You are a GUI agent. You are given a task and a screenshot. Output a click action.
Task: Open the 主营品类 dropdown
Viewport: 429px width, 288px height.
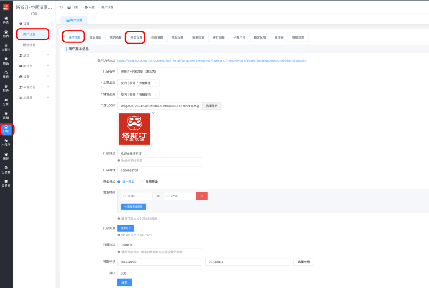[138, 83]
